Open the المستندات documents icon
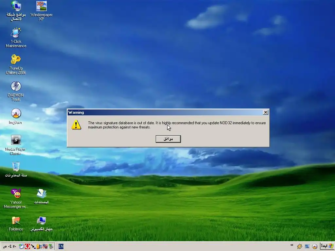The width and height of the screenshot is (335, 251). (x=42, y=196)
